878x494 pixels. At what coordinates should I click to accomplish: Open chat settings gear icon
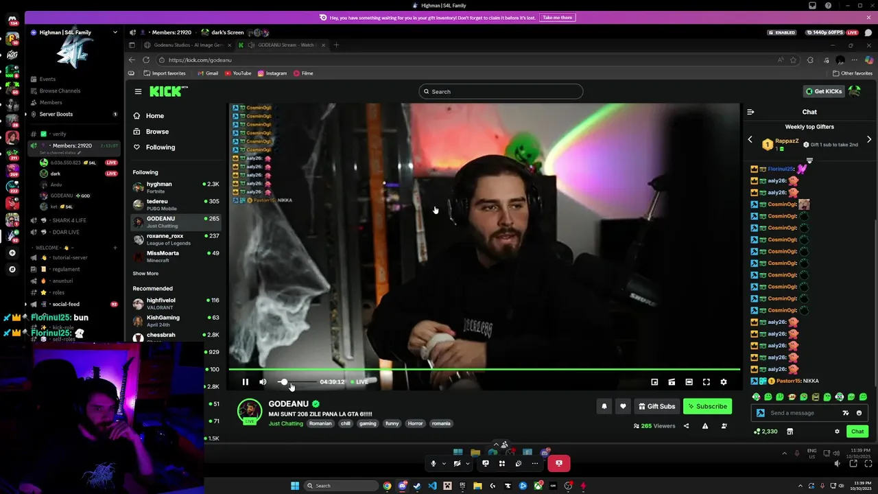(837, 432)
